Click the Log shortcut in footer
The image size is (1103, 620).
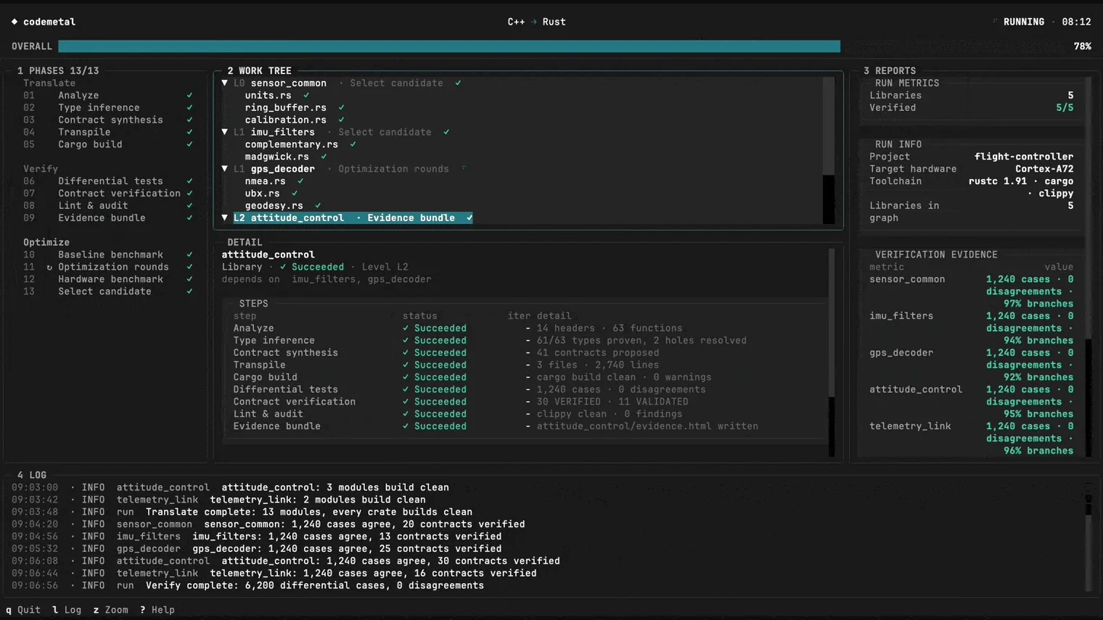click(67, 611)
